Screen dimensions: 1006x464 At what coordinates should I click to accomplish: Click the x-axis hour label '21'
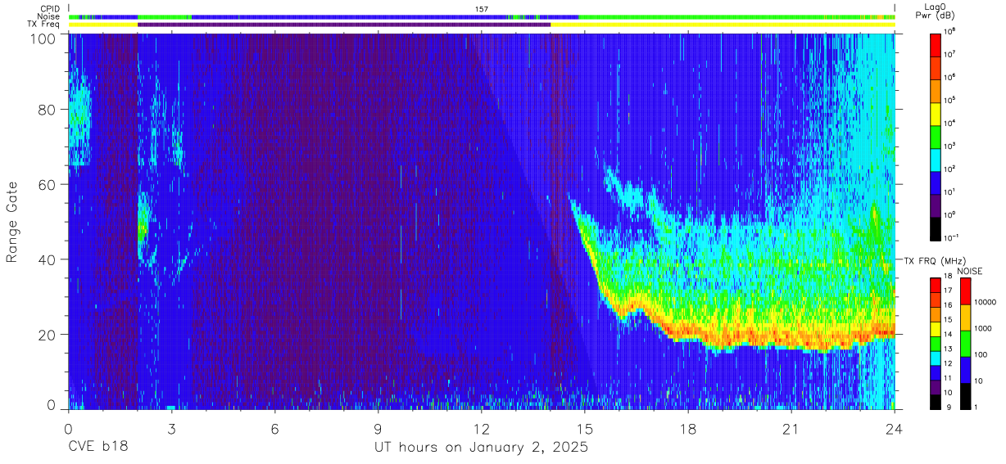coord(791,429)
